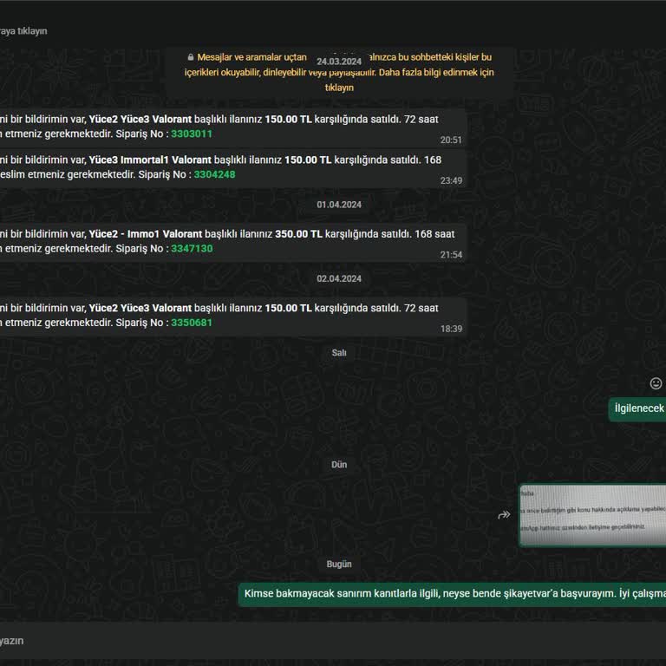This screenshot has width=666, height=666.
Task: Forward the shared image via arrow icon
Action: 504,515
